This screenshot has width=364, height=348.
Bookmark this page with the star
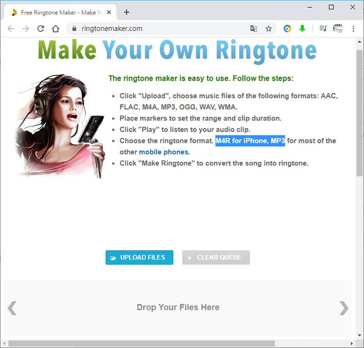pos(268,29)
